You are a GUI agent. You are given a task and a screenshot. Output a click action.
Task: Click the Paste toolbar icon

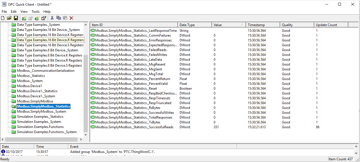(x=65, y=18)
